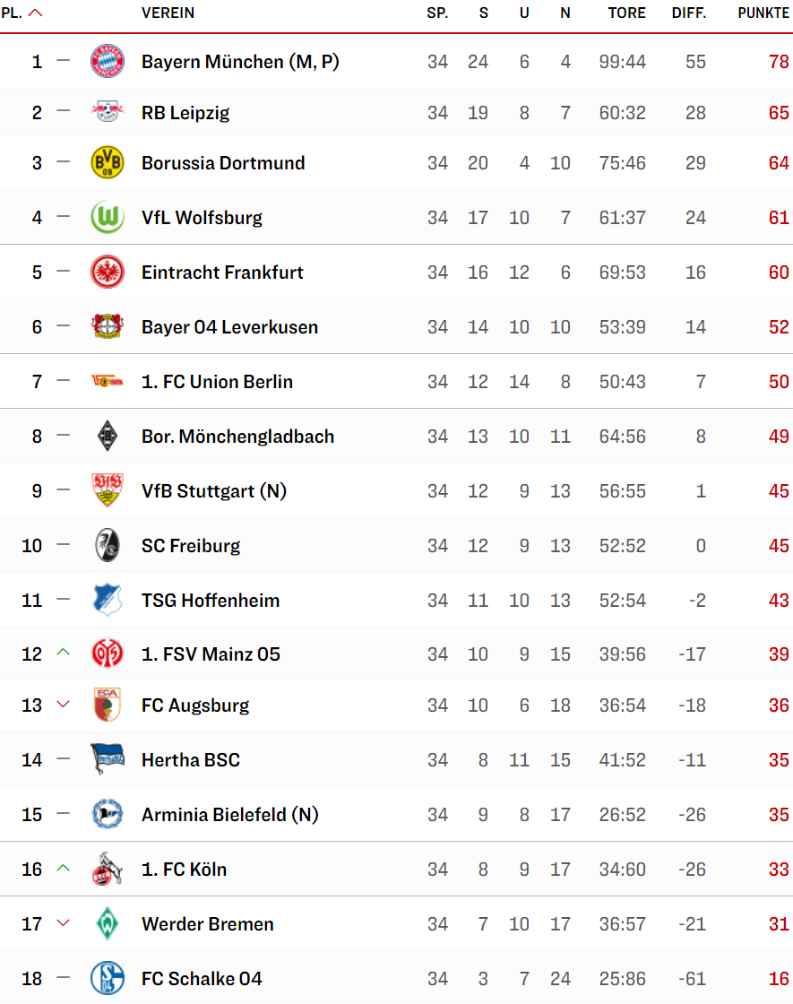The height and width of the screenshot is (1004, 793).
Task: Sort table by PL. column arrow
Action: click(36, 13)
